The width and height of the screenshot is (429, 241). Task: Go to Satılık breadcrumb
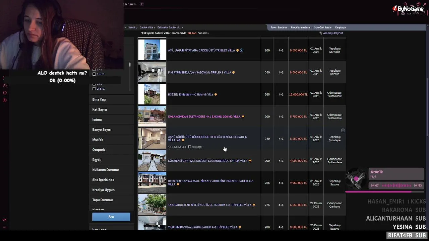(x=132, y=27)
